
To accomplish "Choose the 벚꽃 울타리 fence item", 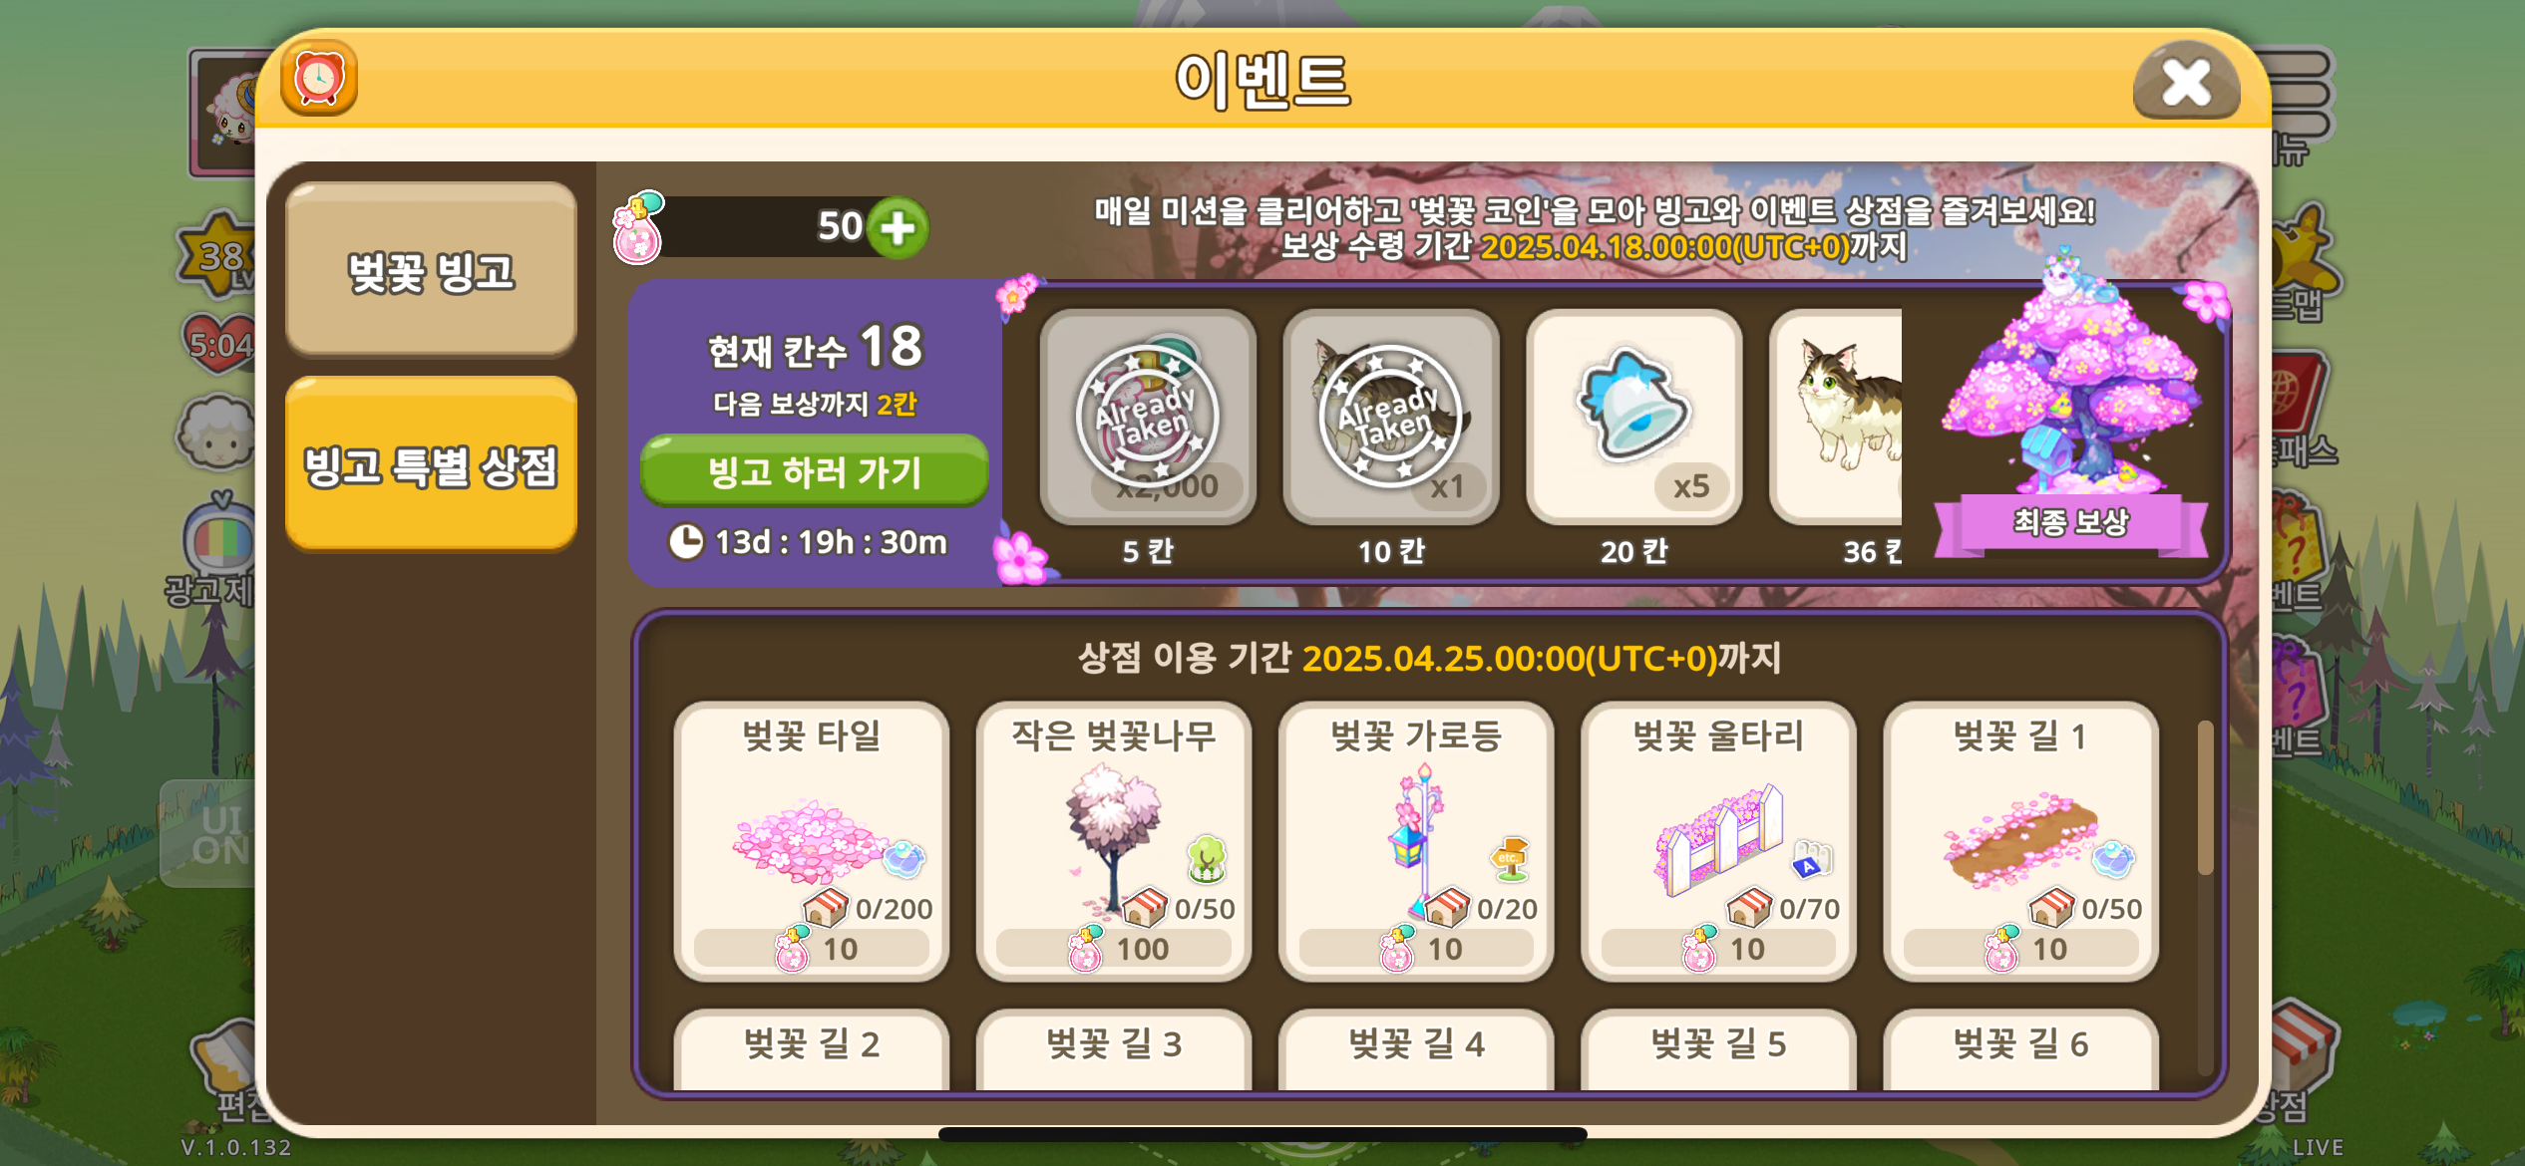I will (1718, 842).
